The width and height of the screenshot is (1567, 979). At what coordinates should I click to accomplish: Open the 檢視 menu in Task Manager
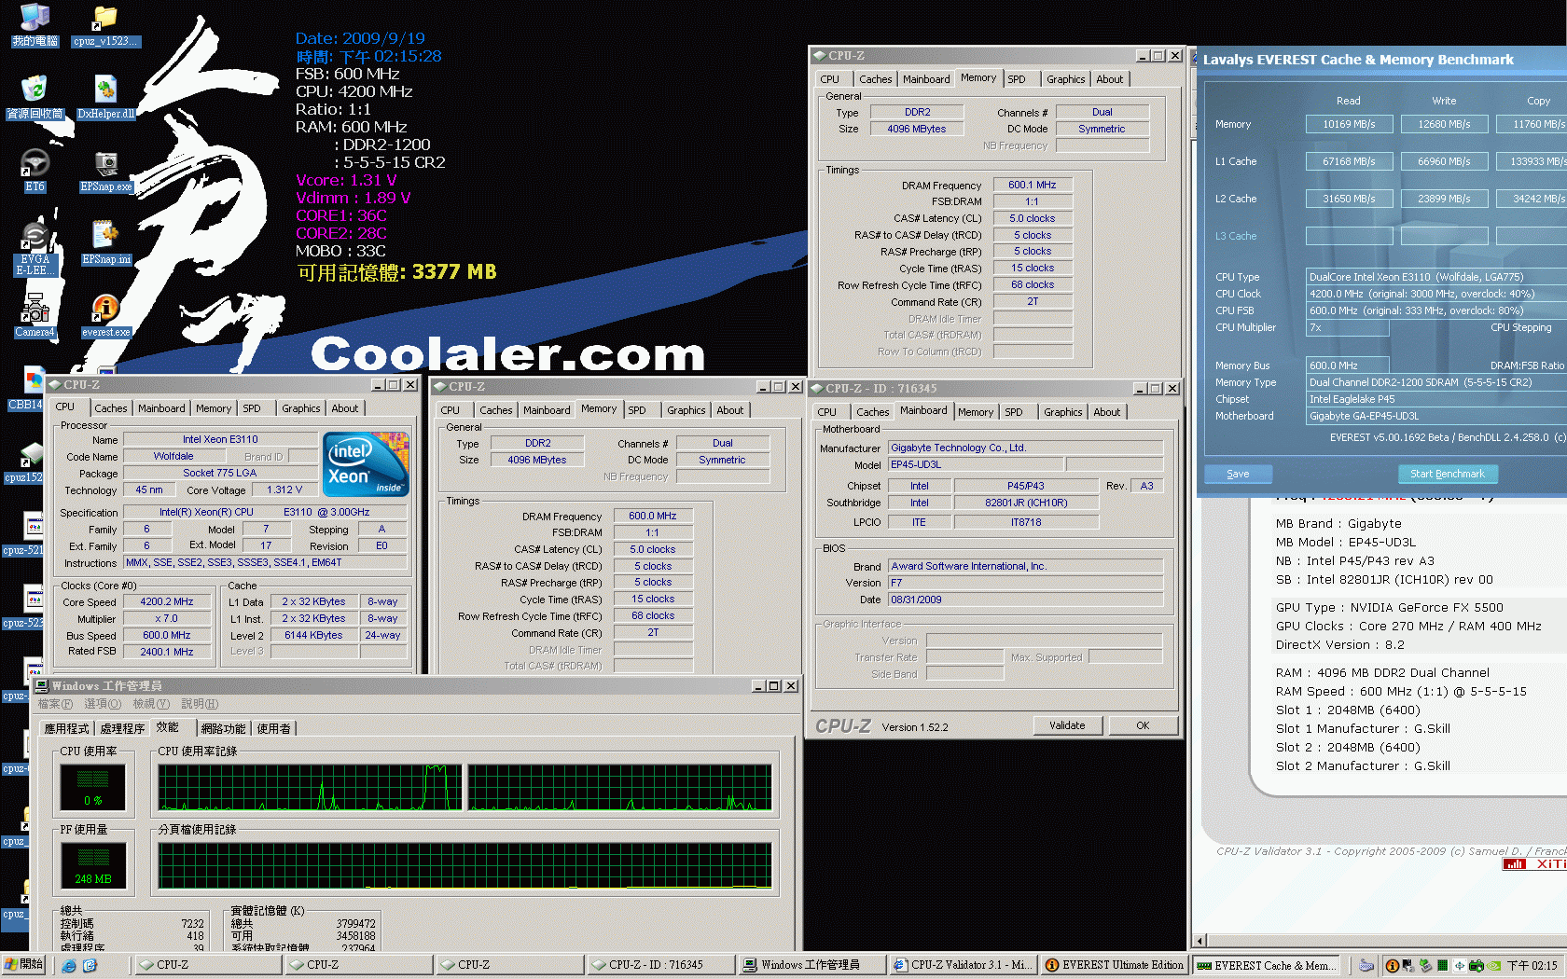[x=151, y=704]
